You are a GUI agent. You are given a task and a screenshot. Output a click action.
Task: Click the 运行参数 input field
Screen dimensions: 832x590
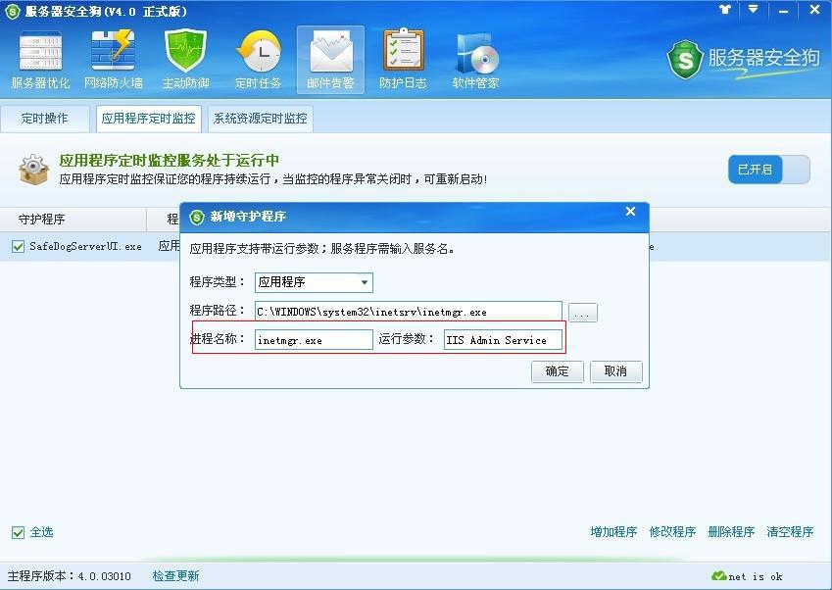point(503,340)
